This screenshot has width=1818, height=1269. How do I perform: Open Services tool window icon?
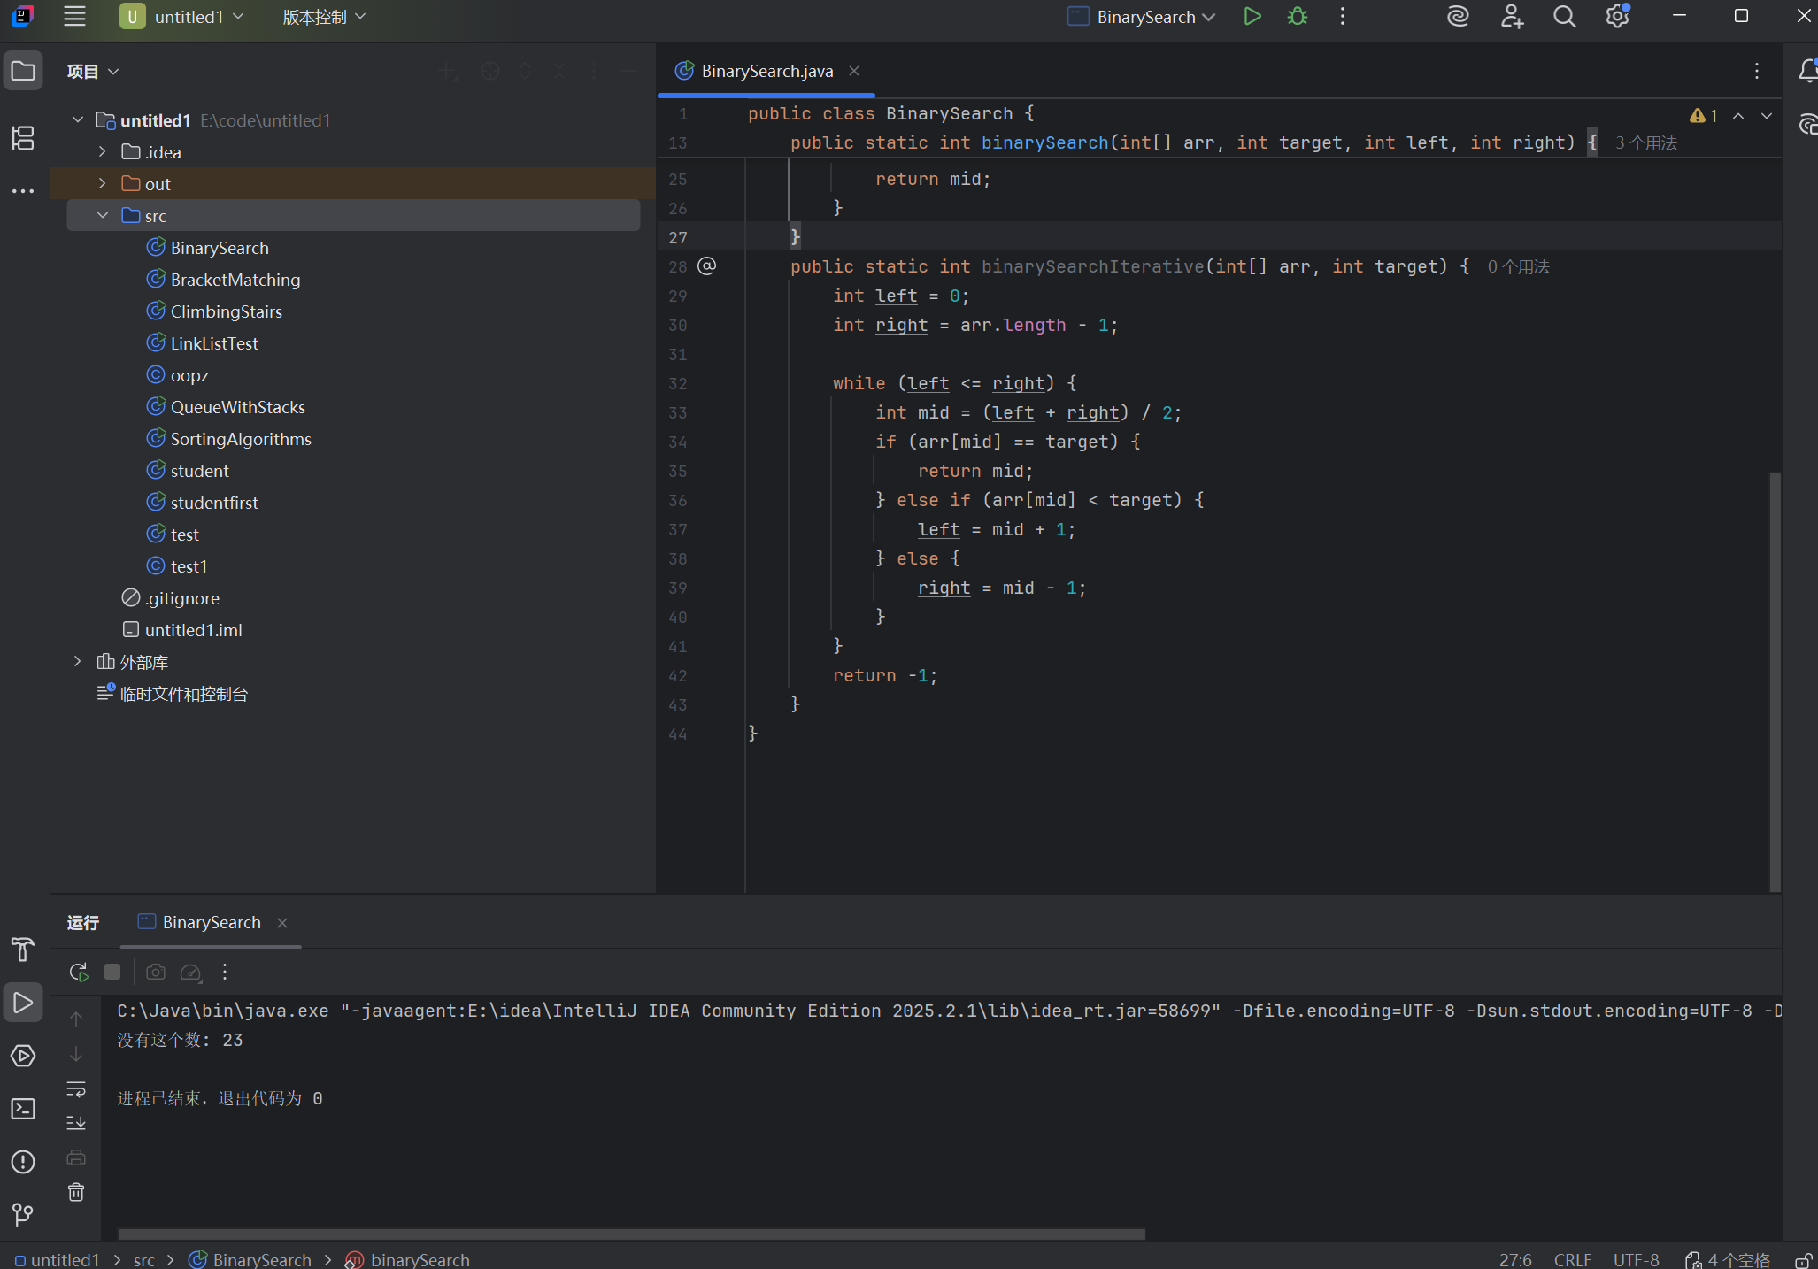(x=23, y=1056)
